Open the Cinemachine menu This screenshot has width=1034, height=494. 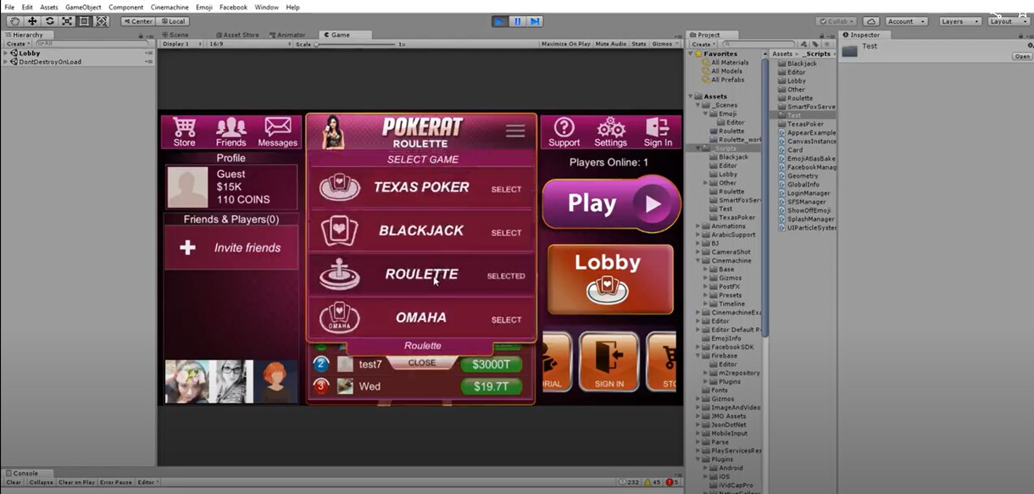pyautogui.click(x=171, y=7)
